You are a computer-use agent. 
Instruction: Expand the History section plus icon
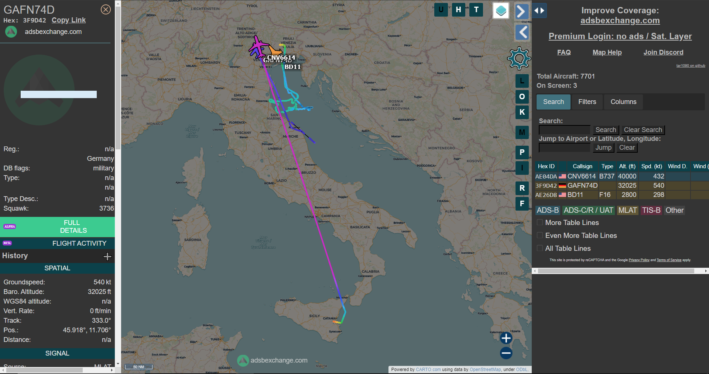[x=107, y=256]
